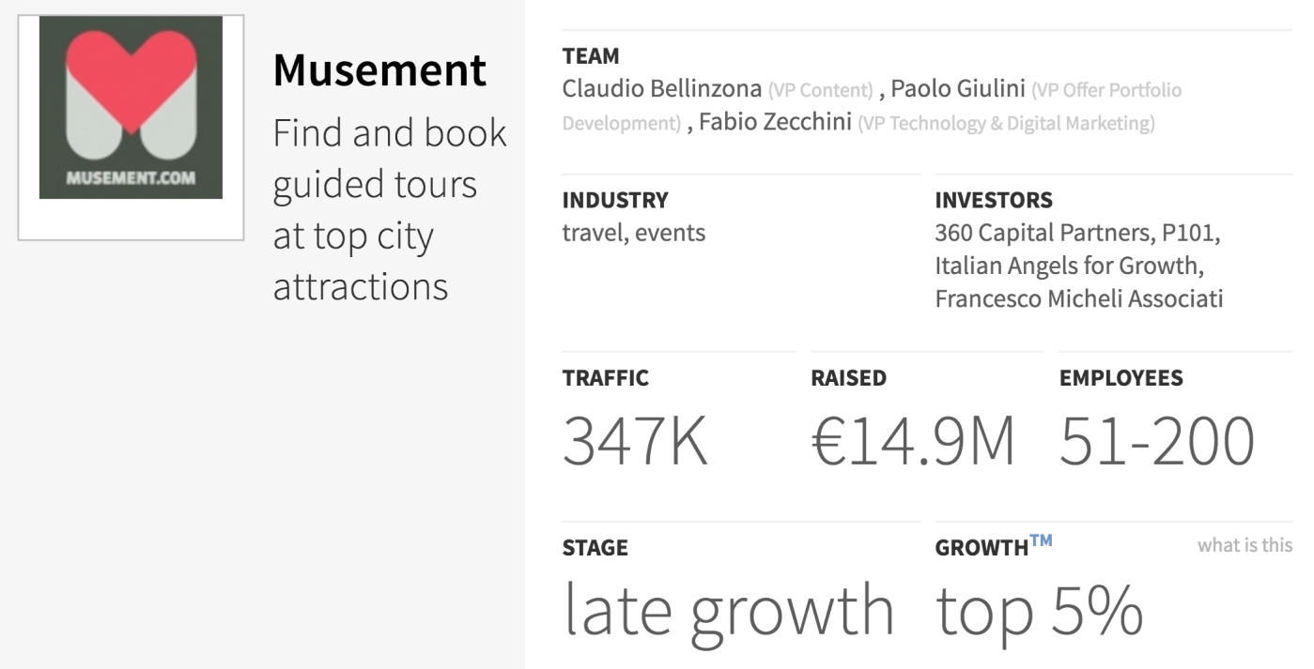Click the TEAM section header

pyautogui.click(x=591, y=56)
